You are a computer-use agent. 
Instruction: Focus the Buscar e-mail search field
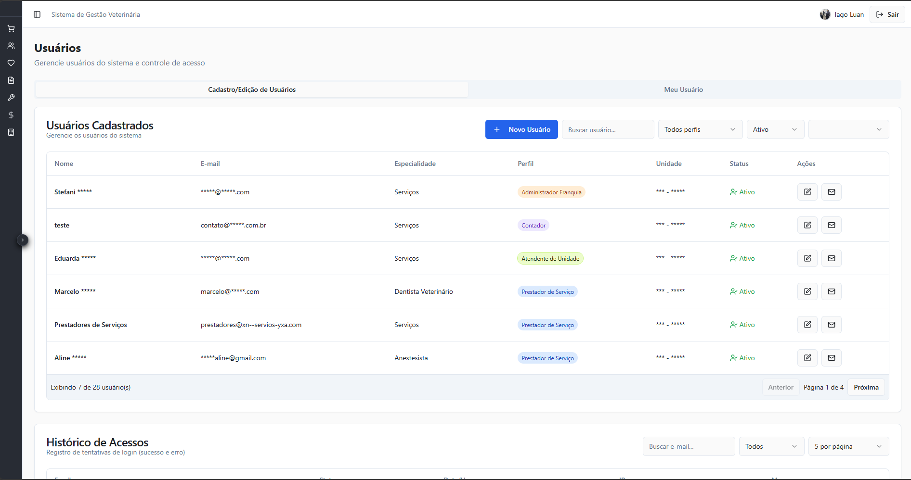point(689,446)
